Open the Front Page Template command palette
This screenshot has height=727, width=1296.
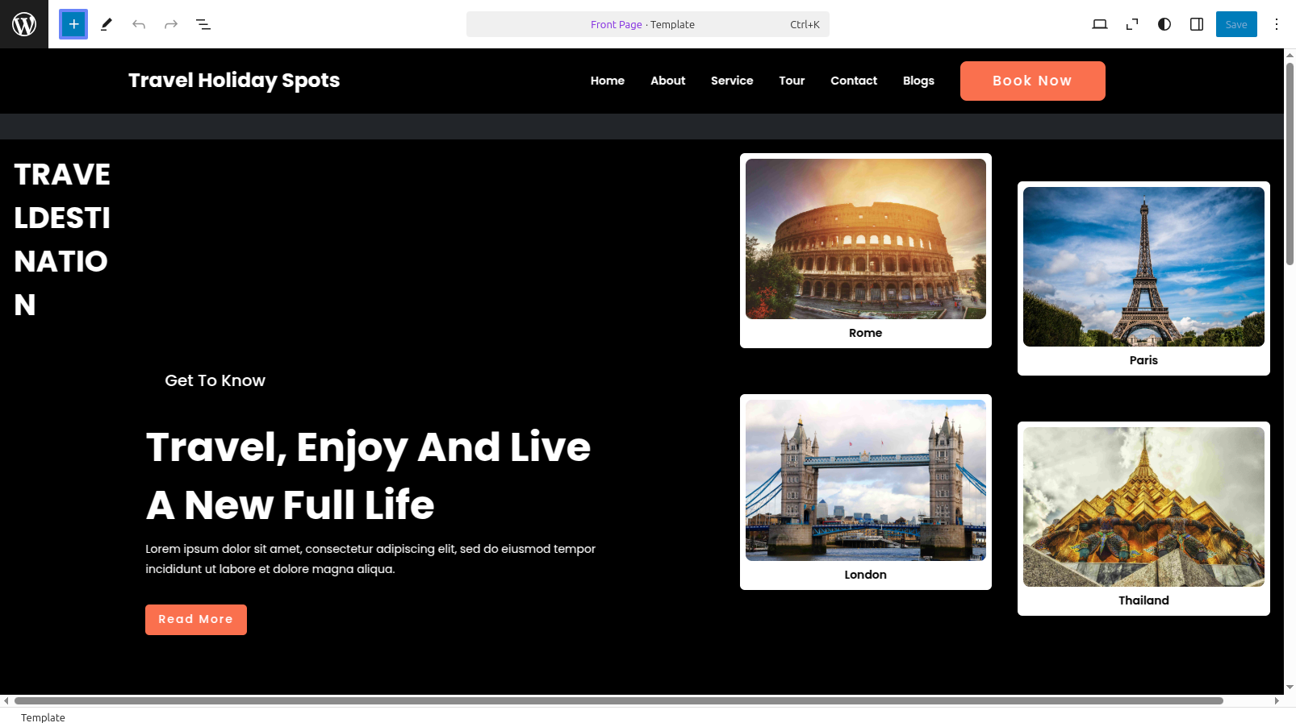coord(648,24)
